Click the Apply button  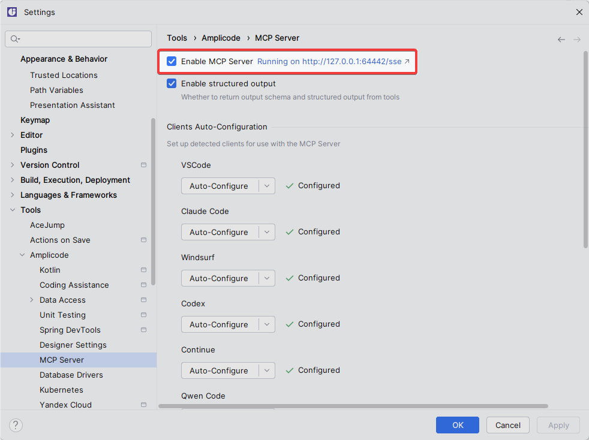pyautogui.click(x=558, y=425)
